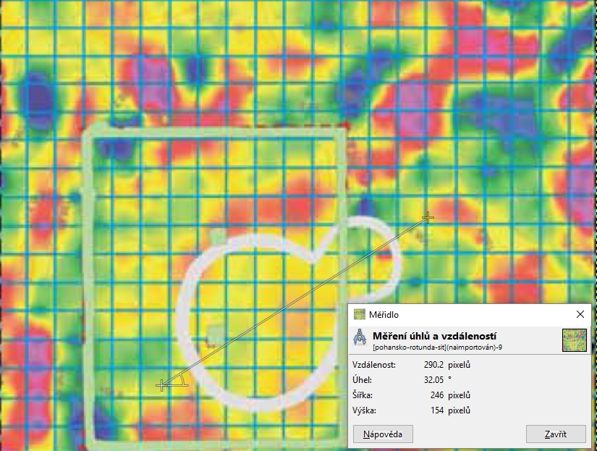This screenshot has height=451, width=597.
Task: Click the Úhel value 32.05
Action: click(436, 380)
